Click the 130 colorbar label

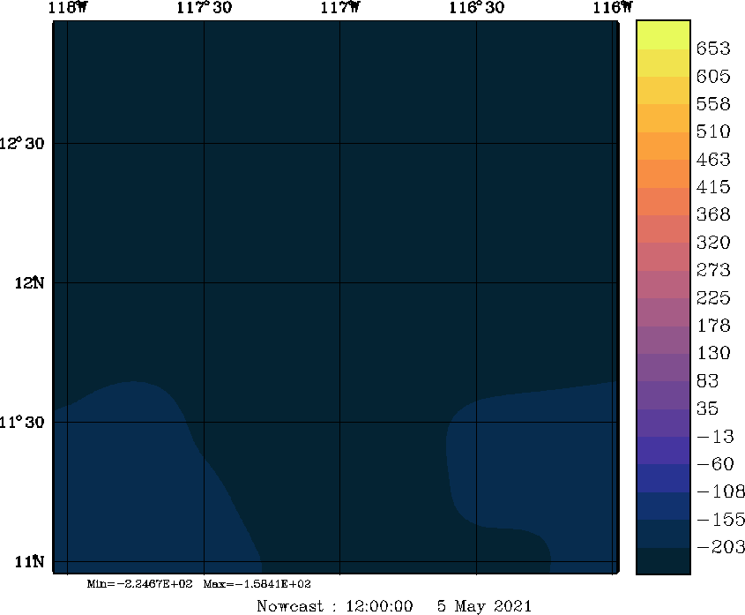click(713, 353)
